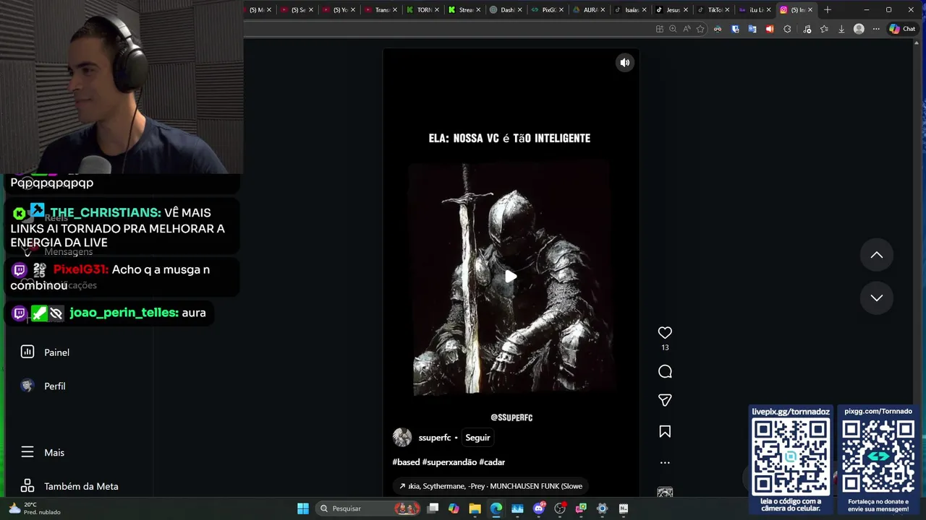Open OBS Studio from the taskbar
Viewport: 926px width, 520px height.
point(560,508)
